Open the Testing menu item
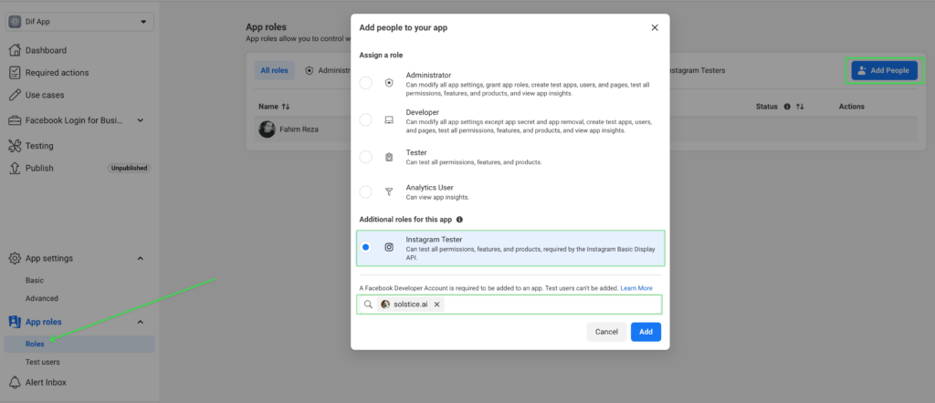Viewport: 935px width, 403px height. [39, 146]
